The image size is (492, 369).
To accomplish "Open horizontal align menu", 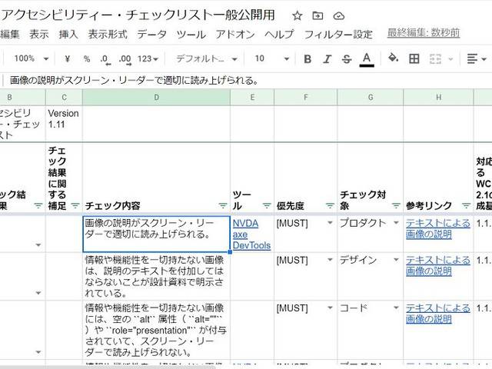I will click(x=477, y=58).
